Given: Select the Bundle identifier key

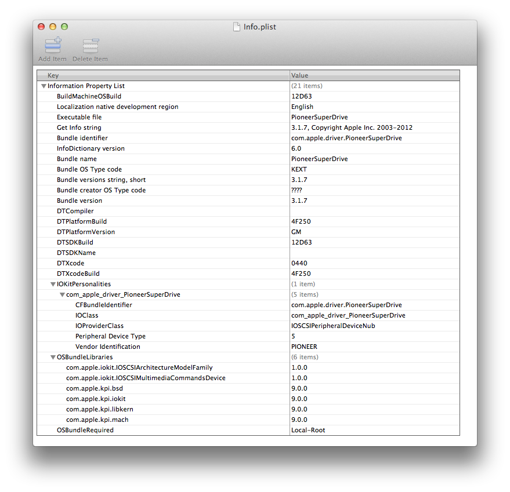Looking at the screenshot, I should tap(82, 138).
